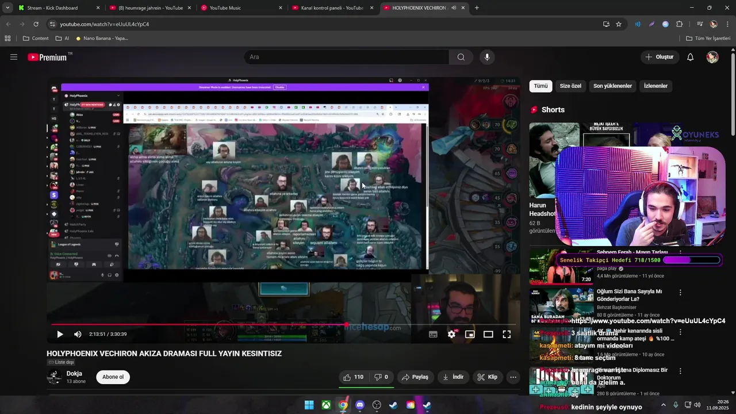Open Oğlum Sizi Bana Sayıyla Mı video
The width and height of the screenshot is (736, 414).
tap(630, 295)
